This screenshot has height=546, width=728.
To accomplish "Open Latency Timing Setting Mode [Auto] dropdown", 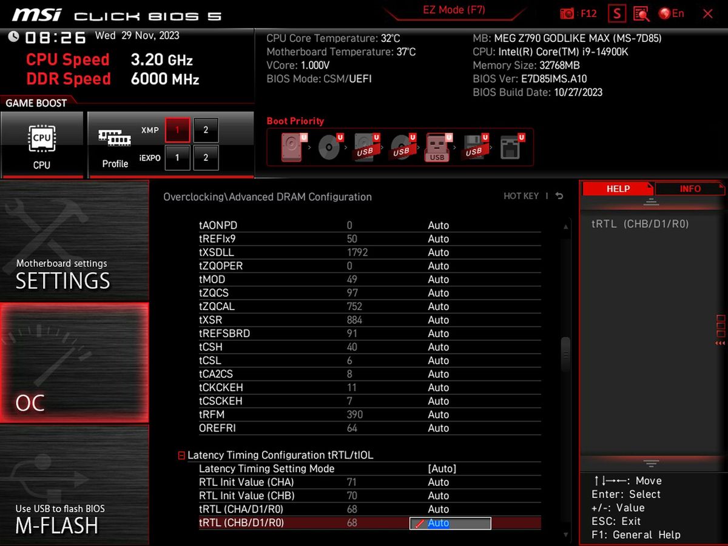I will (442, 468).
